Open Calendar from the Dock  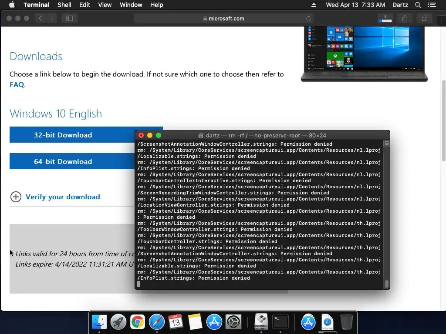[176, 322]
